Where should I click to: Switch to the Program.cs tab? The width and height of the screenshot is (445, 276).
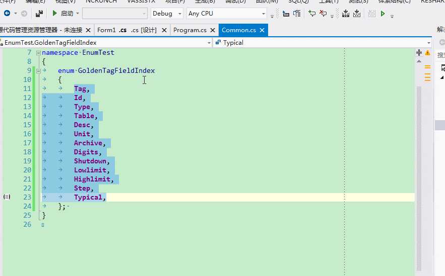coord(190,30)
